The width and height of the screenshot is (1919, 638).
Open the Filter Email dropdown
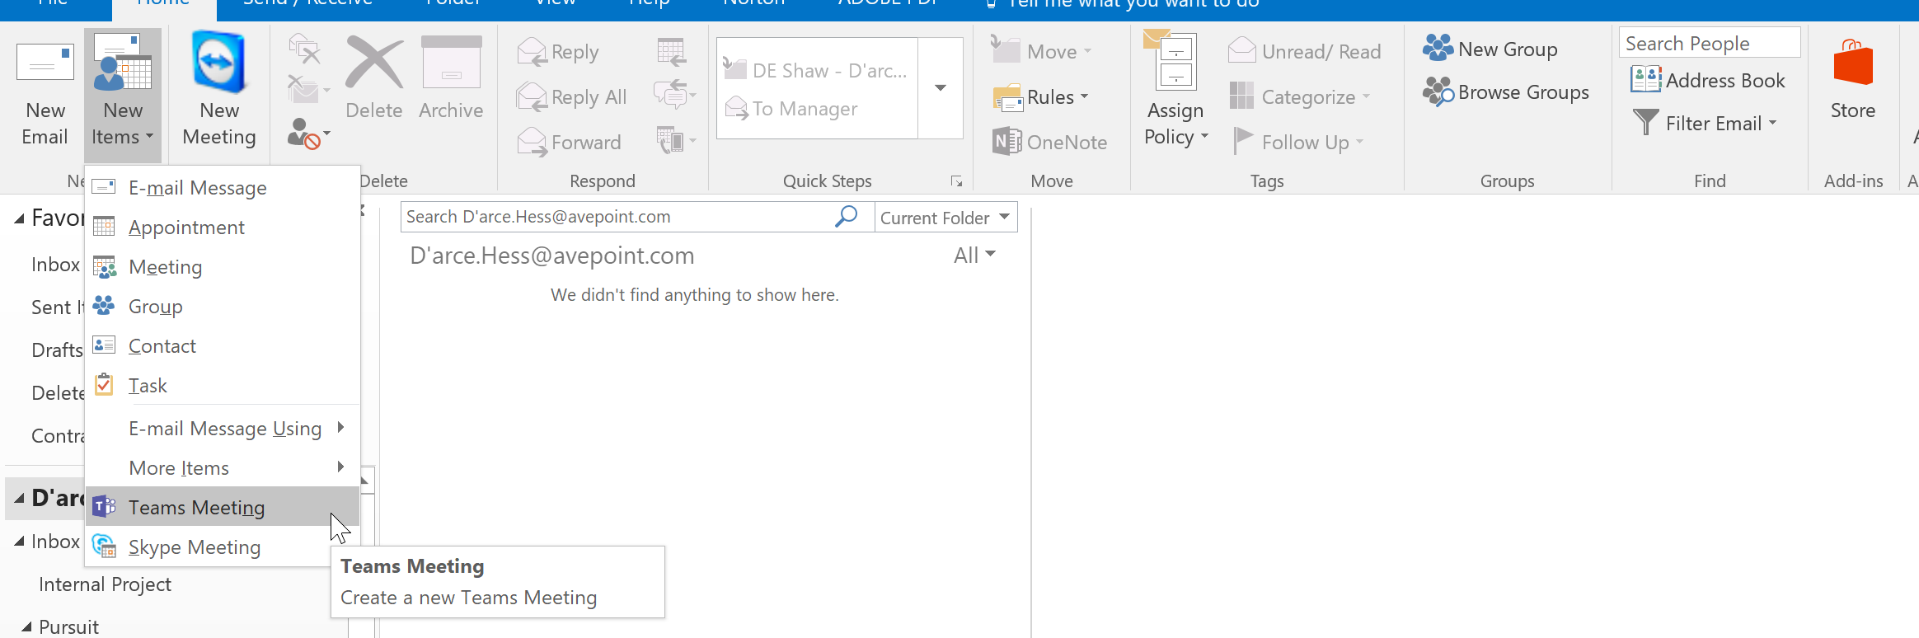pos(1705,124)
